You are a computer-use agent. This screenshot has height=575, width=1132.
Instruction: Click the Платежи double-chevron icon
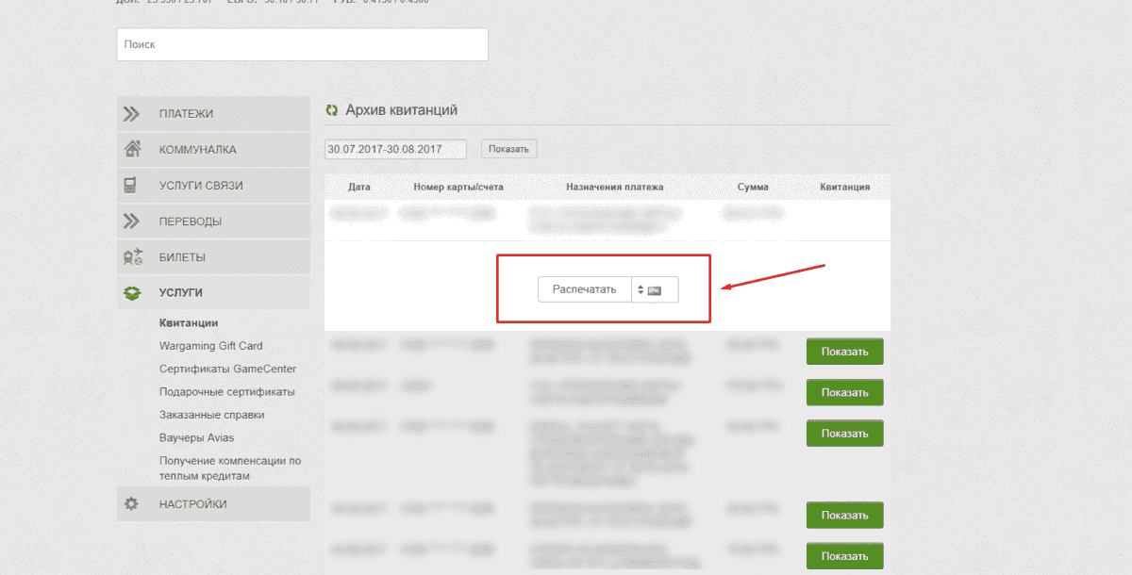[x=132, y=114]
